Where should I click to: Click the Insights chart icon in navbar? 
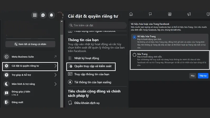pos(170,14)
